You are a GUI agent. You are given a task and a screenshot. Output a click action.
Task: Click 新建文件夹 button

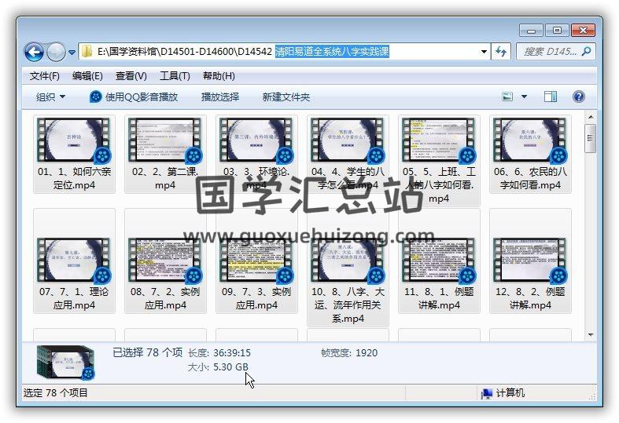tap(286, 97)
